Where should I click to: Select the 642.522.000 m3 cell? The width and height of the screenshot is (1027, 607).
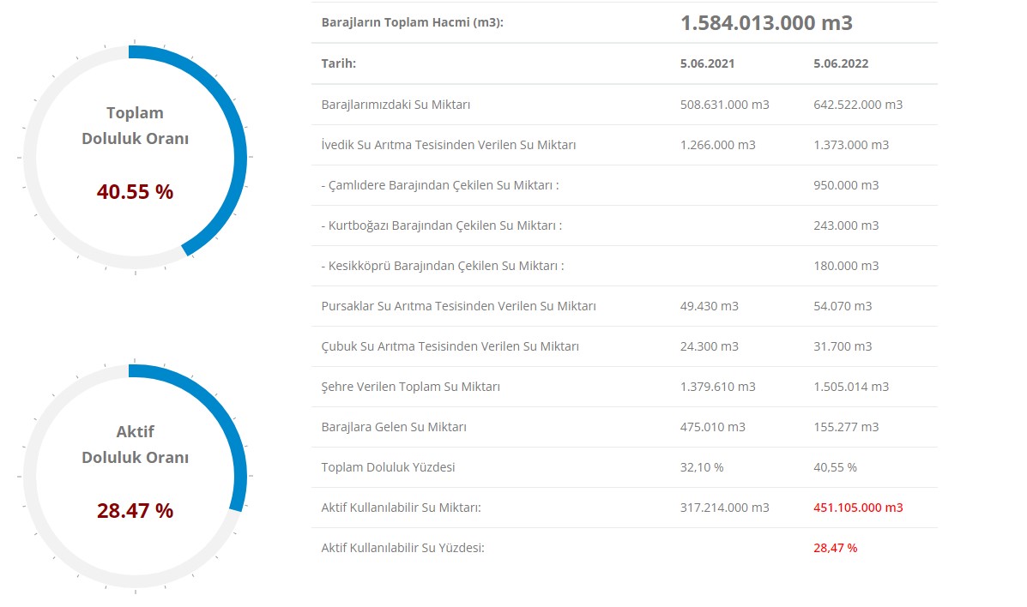click(x=858, y=105)
